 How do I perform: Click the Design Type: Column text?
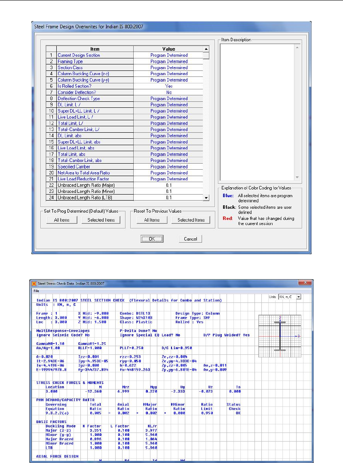click(x=197, y=314)
